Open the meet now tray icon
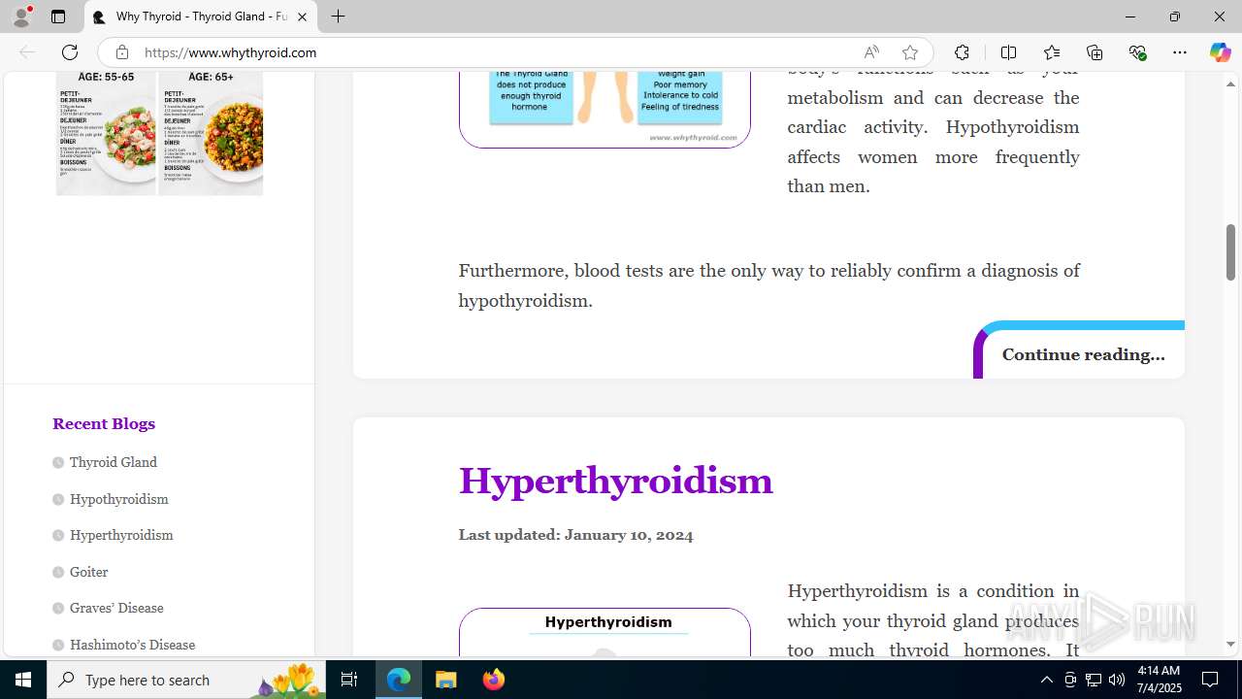 coord(1070,680)
